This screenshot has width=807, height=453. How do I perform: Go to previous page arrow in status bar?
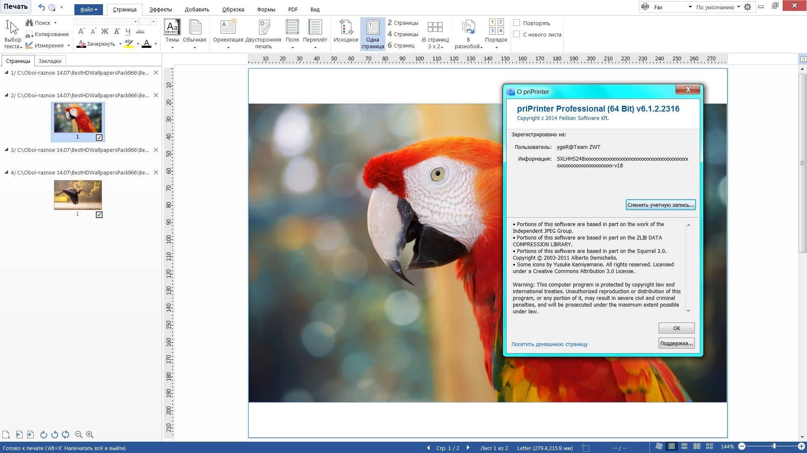(428, 448)
